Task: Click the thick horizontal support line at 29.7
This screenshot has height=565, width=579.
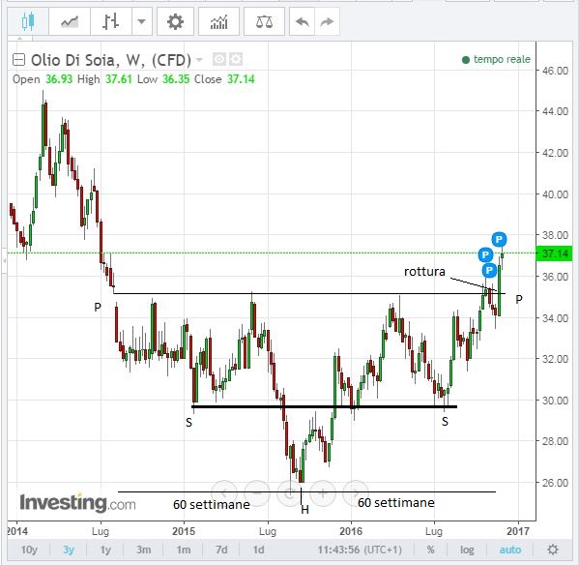Action: [324, 407]
